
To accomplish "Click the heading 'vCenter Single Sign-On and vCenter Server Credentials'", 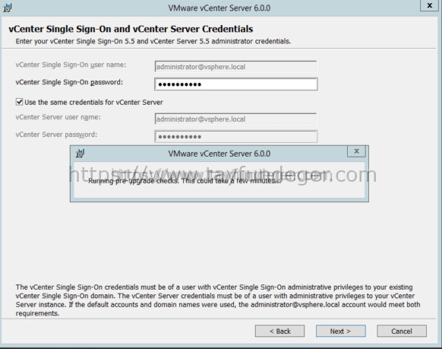I will [x=131, y=29].
